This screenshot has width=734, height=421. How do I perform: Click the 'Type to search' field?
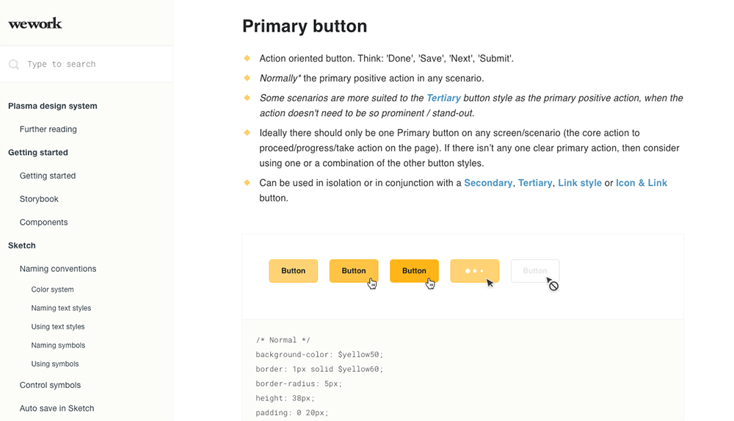click(x=88, y=65)
